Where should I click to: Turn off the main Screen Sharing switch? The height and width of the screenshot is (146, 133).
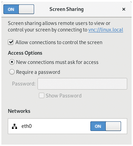pos(19,9)
